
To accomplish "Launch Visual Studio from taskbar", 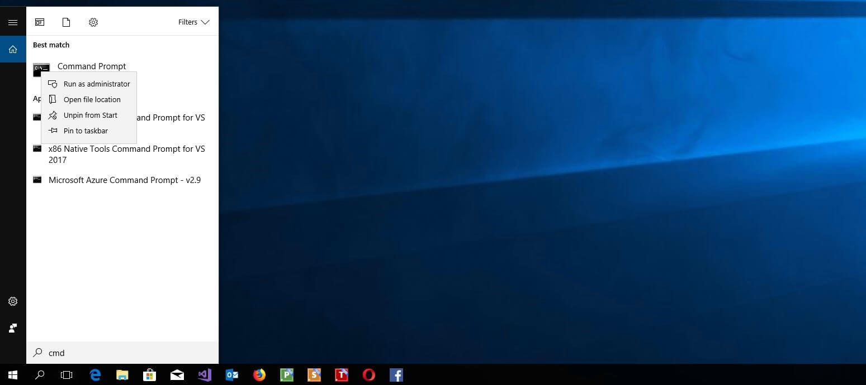I will (205, 375).
